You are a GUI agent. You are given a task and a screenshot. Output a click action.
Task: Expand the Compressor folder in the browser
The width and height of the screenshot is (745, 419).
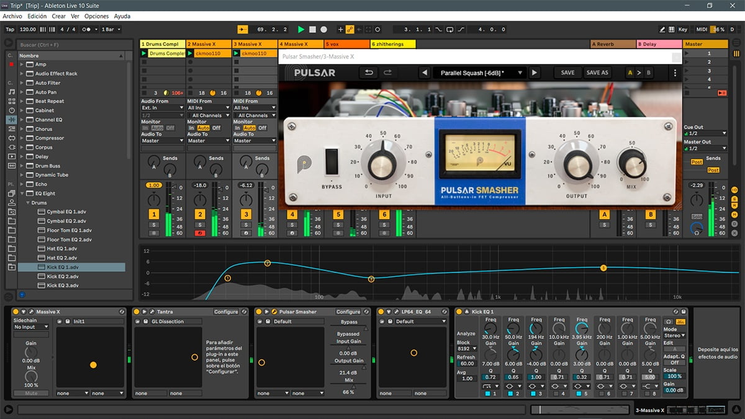pos(22,138)
